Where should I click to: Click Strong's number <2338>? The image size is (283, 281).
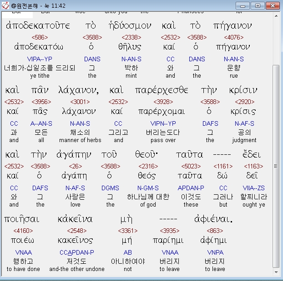(x=131, y=37)
